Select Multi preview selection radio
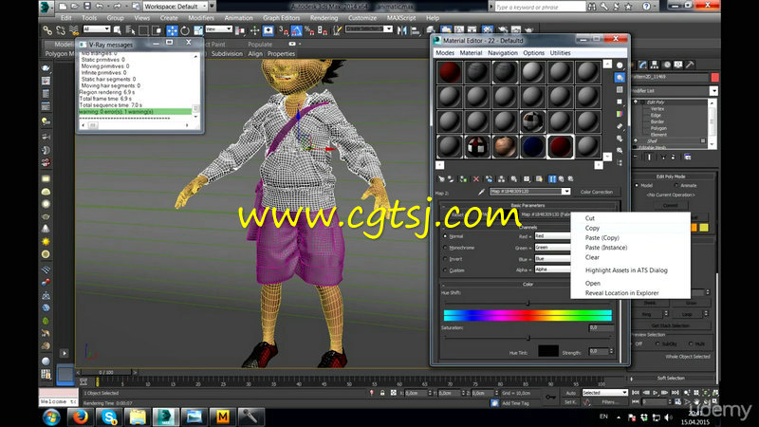 tap(691, 343)
